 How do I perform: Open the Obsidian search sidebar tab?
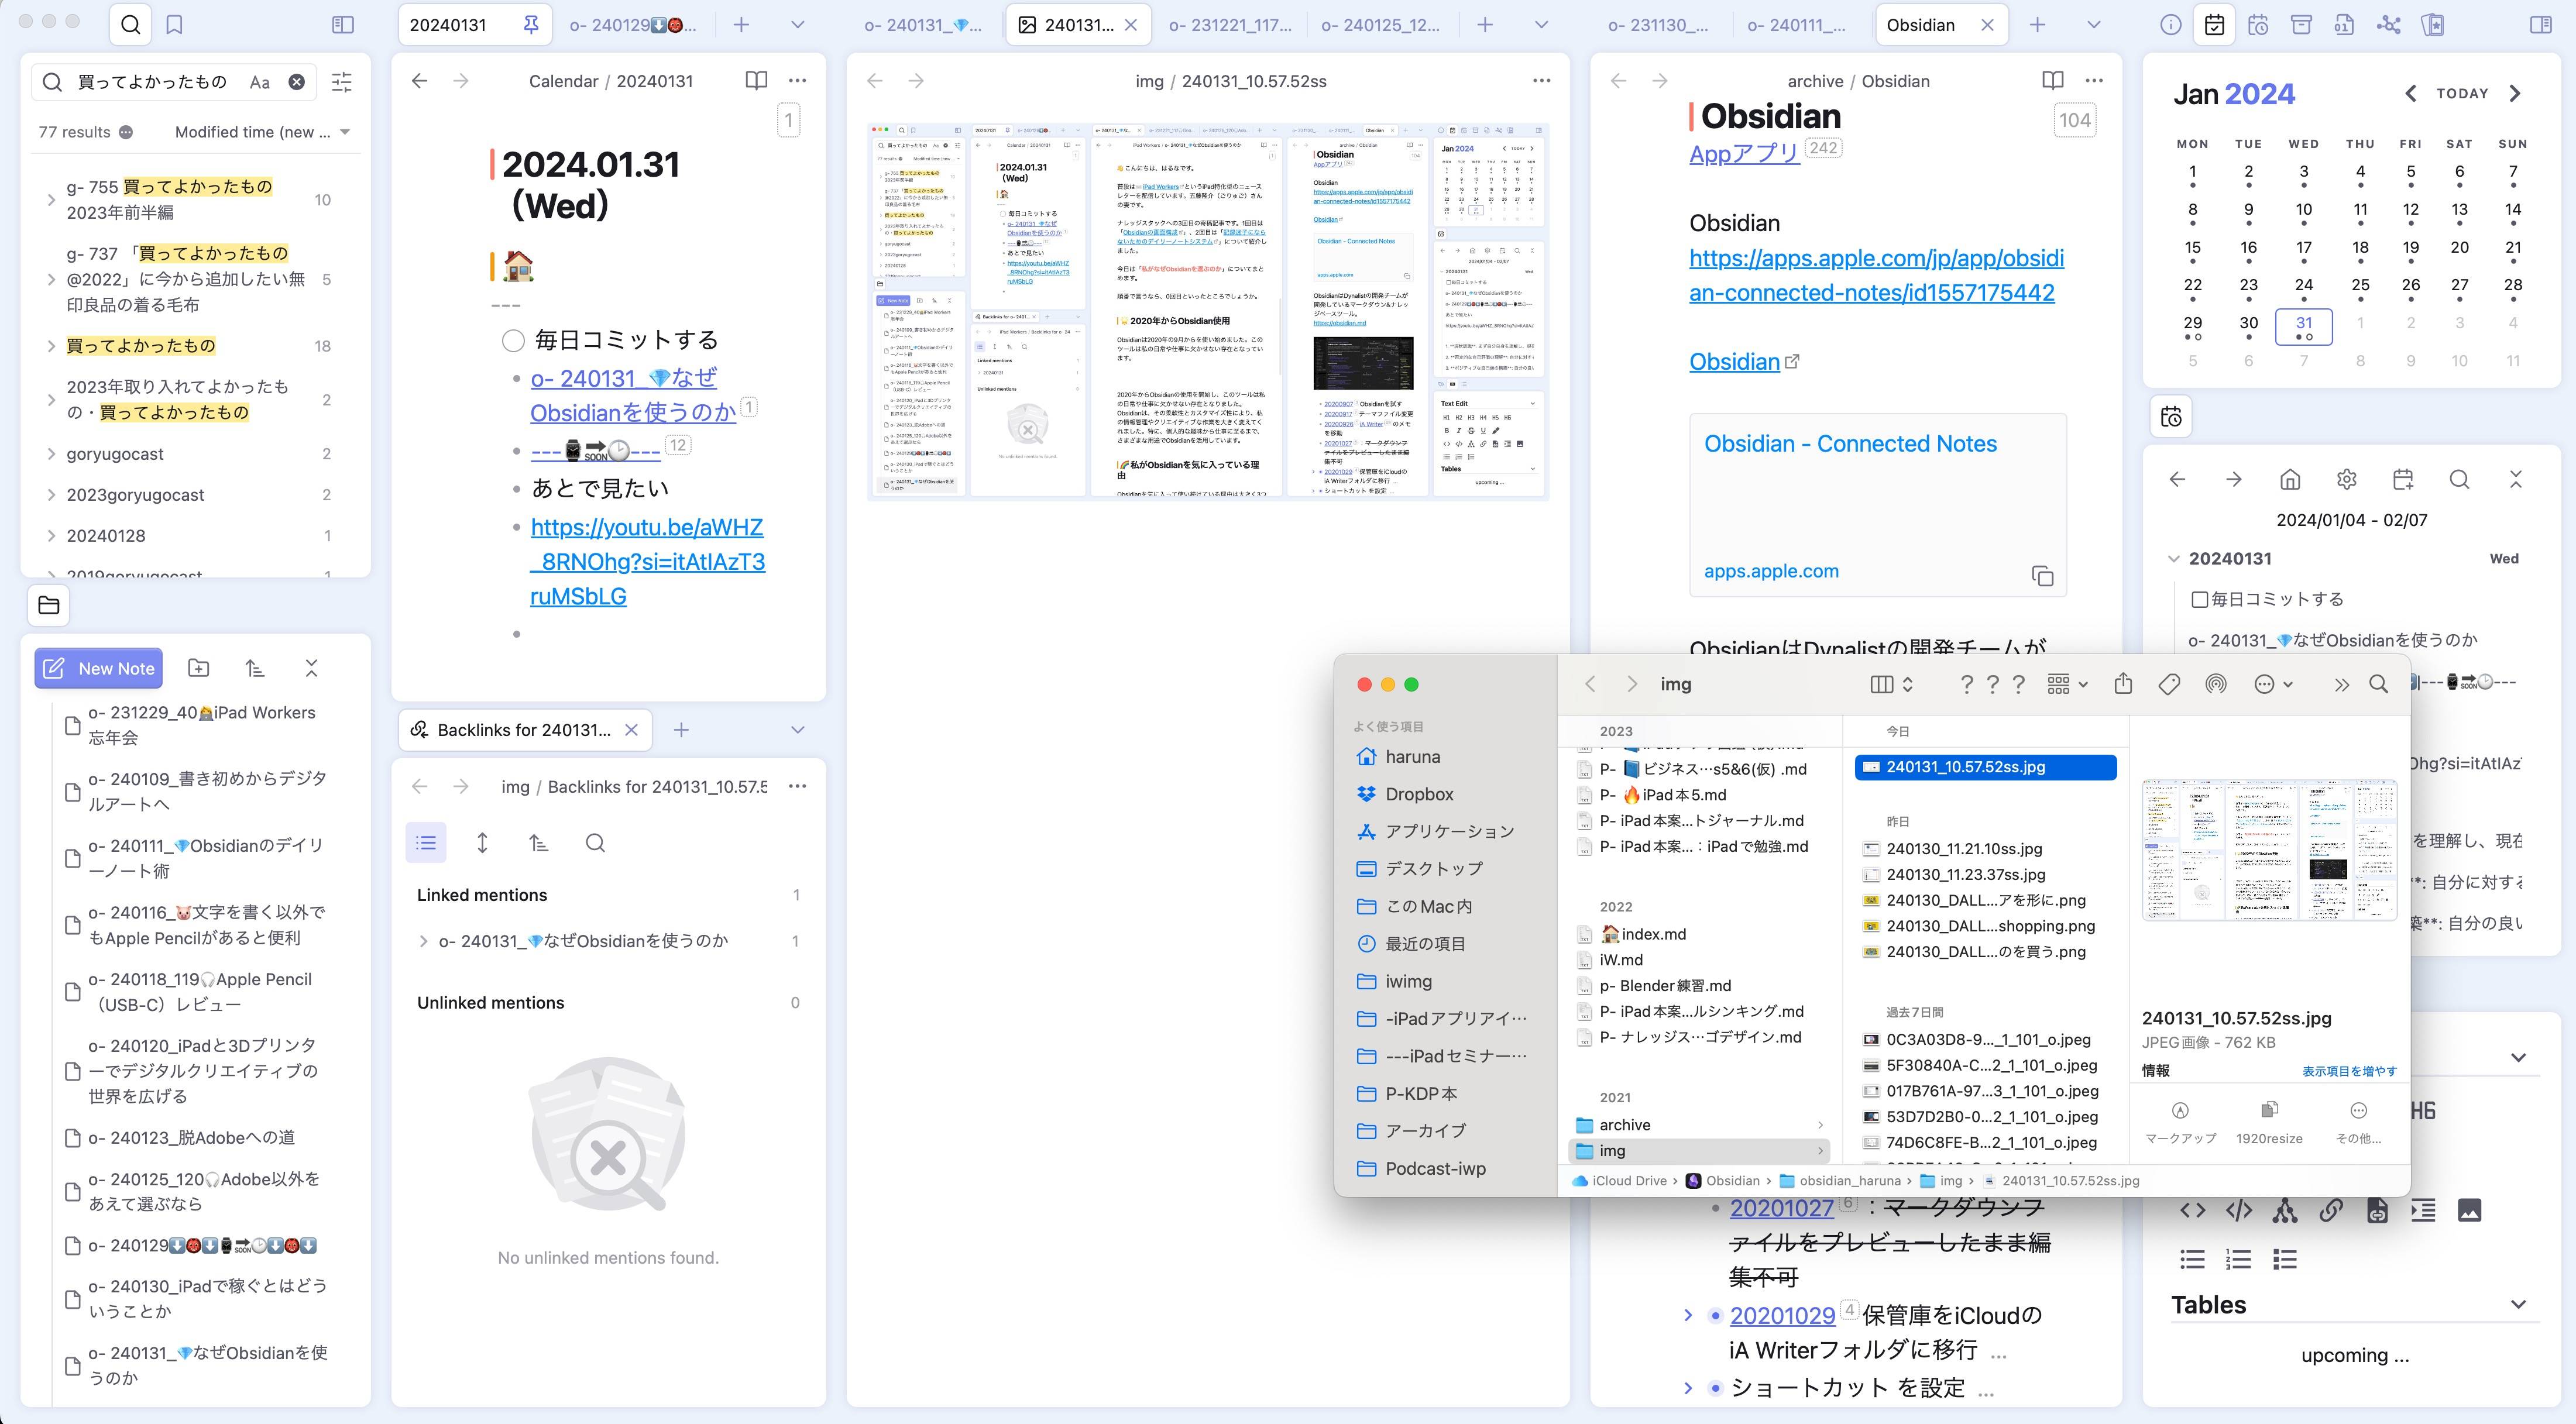pyautogui.click(x=130, y=25)
